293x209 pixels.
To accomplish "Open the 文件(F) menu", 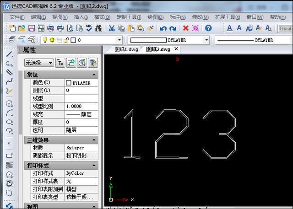I will (17, 17).
